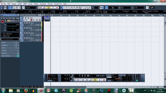Screen dimensions: 166x93
Task: Open the Edit menu
Action: tap(9, 4)
